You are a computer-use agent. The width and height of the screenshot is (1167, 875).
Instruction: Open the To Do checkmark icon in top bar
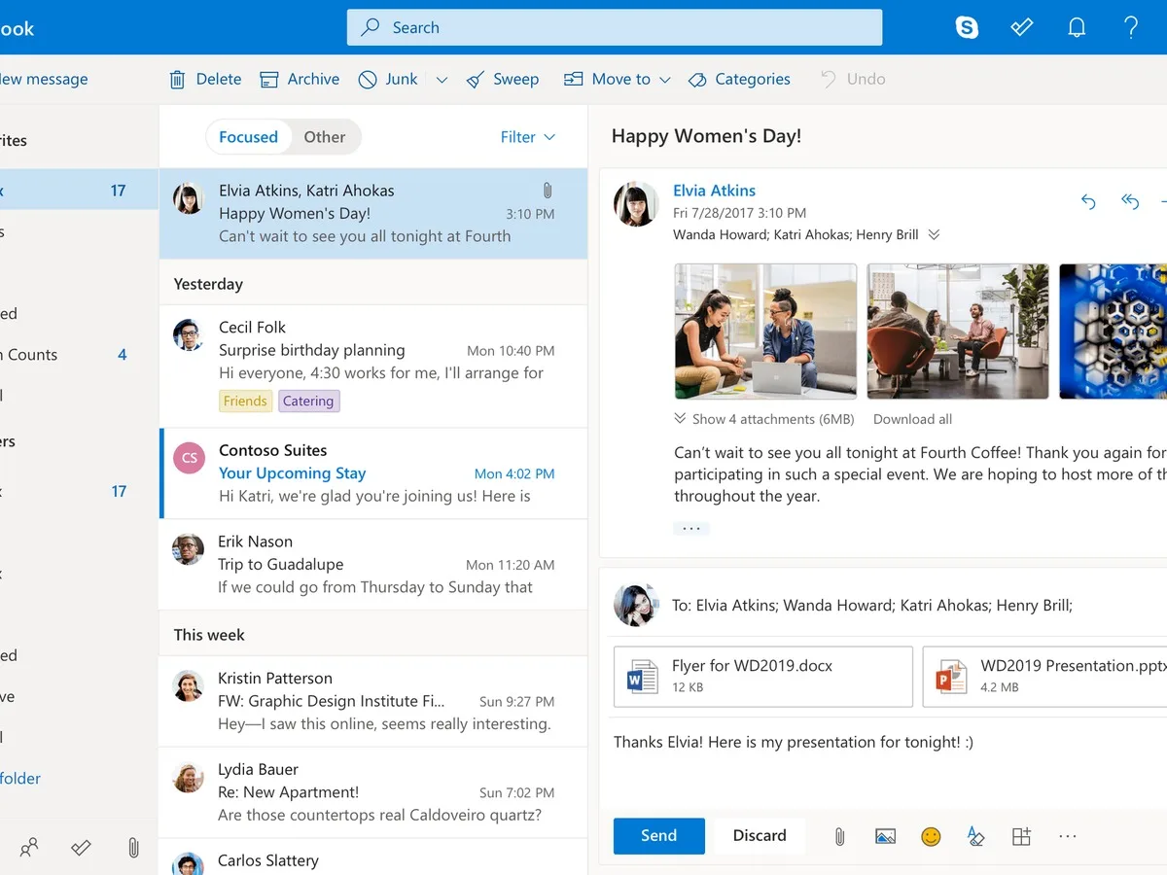tap(1021, 27)
